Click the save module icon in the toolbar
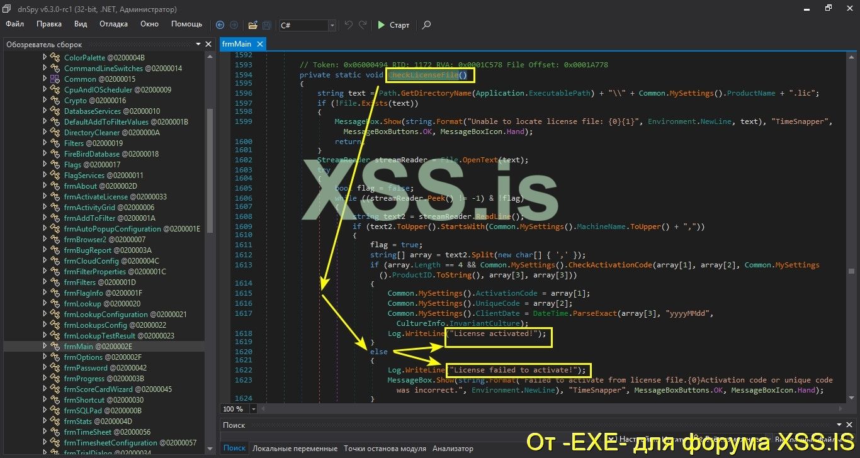The width and height of the screenshot is (860, 458). point(266,25)
